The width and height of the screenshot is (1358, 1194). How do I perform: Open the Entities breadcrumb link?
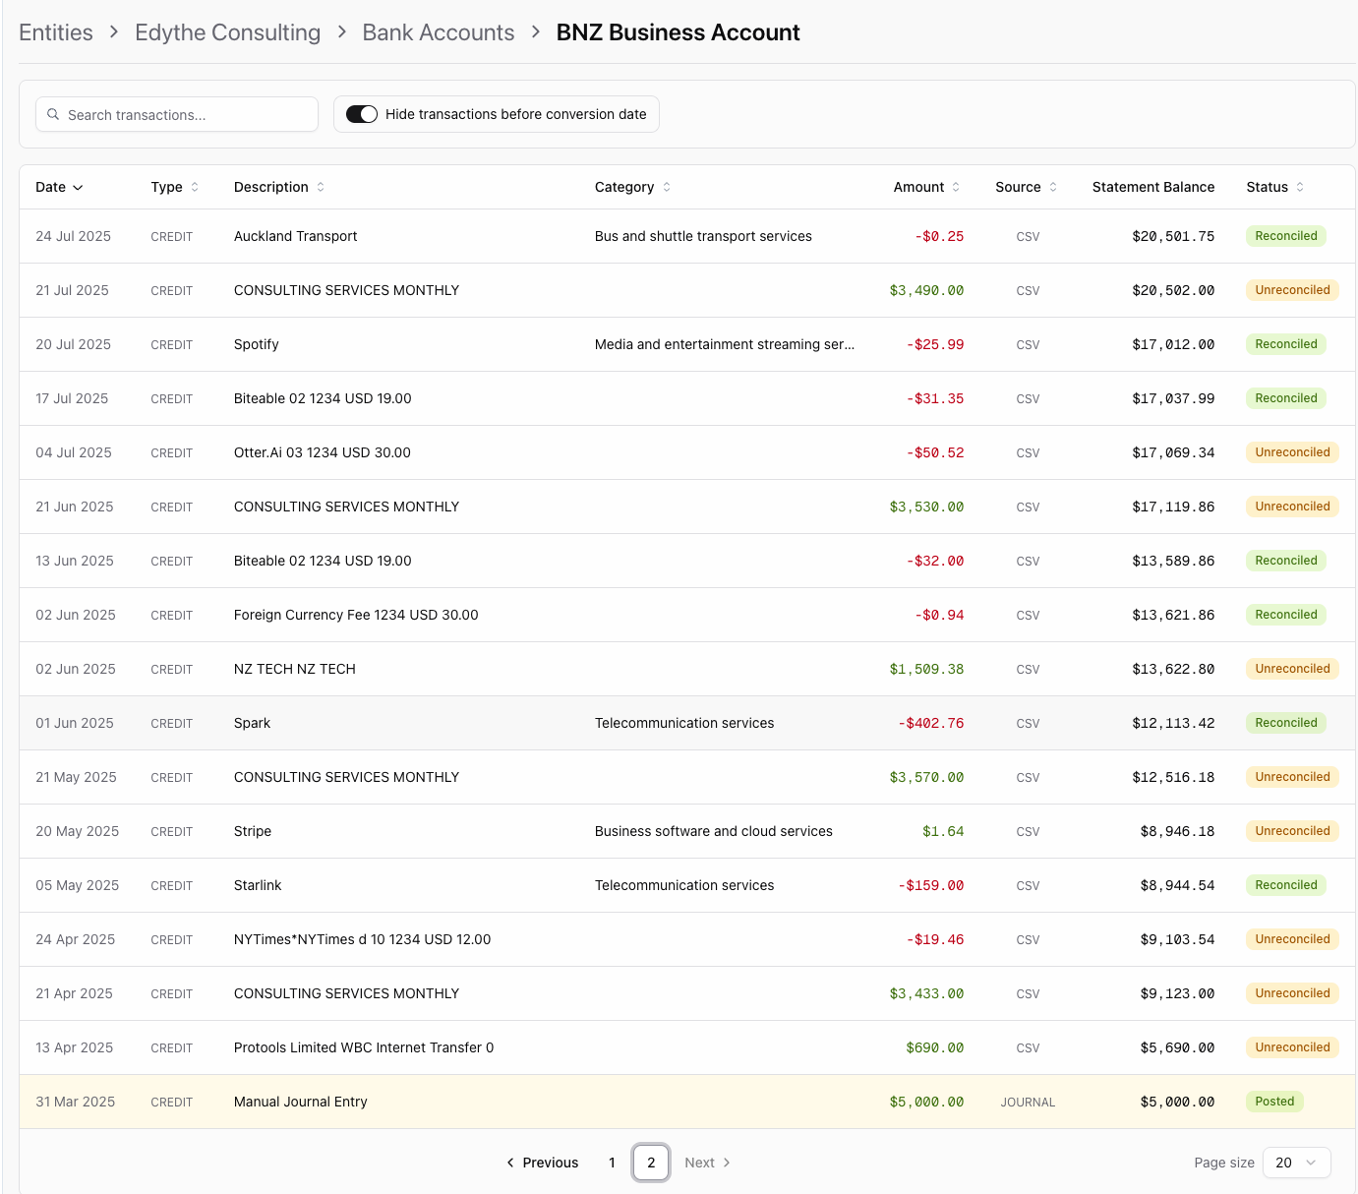(56, 32)
